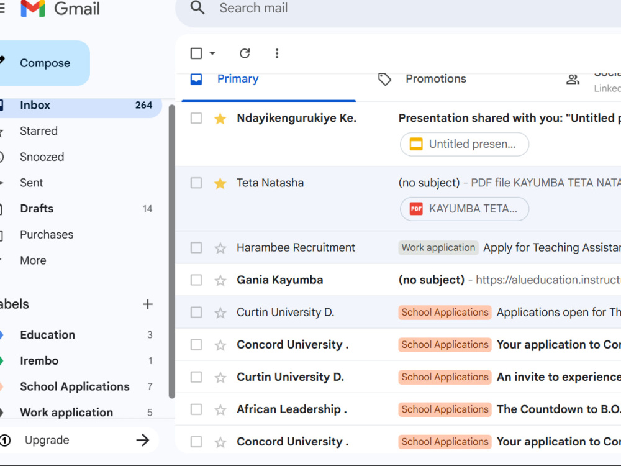Click the Primary tab inbox icon
The height and width of the screenshot is (466, 621).
[x=196, y=80]
